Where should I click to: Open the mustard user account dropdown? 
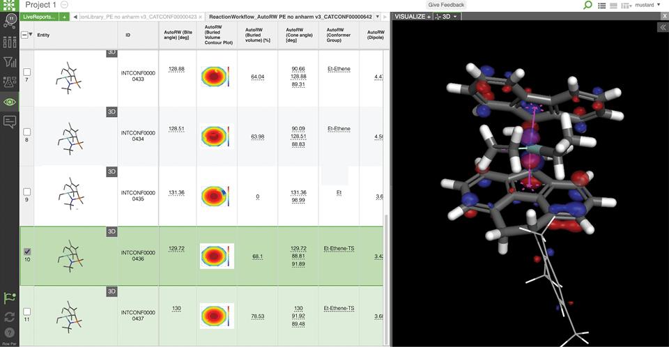(648, 5)
